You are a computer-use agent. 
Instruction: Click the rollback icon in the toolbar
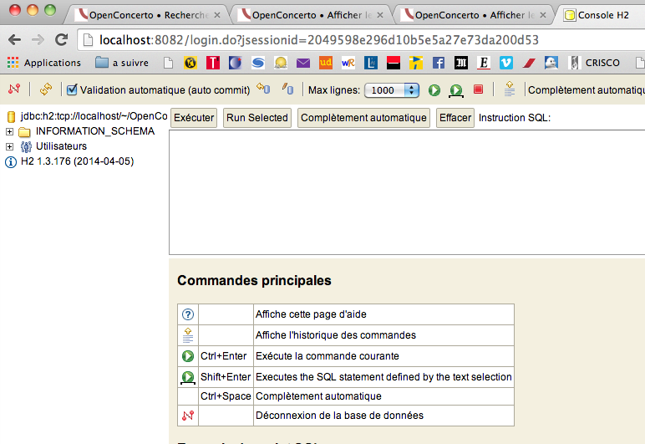click(x=263, y=90)
